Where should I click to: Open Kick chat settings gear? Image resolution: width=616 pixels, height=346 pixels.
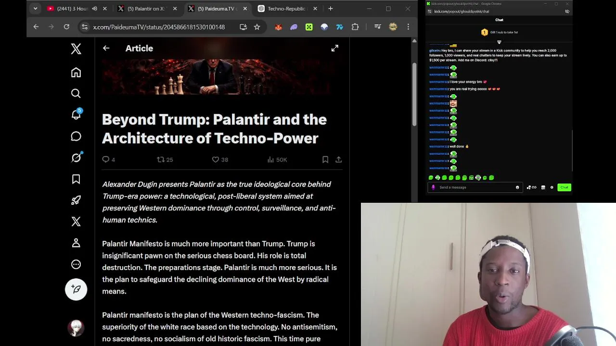[x=552, y=187]
